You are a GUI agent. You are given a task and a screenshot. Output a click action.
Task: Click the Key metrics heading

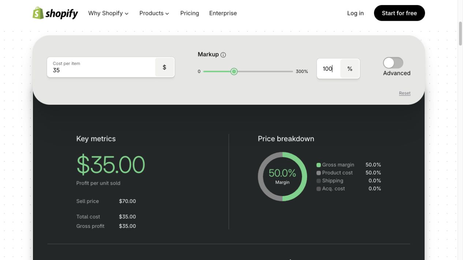click(96, 139)
